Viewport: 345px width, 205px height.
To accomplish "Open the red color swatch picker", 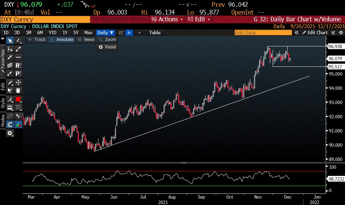I will pyautogui.click(x=18, y=99).
